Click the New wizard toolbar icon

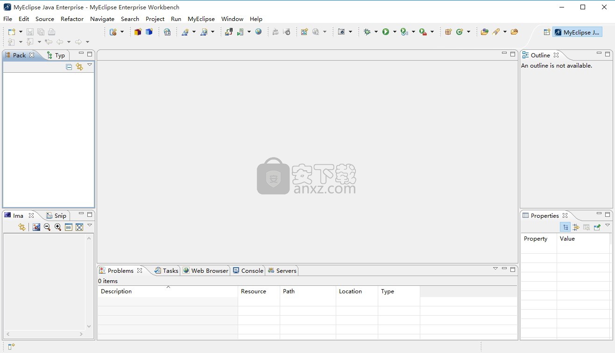pyautogui.click(x=12, y=32)
